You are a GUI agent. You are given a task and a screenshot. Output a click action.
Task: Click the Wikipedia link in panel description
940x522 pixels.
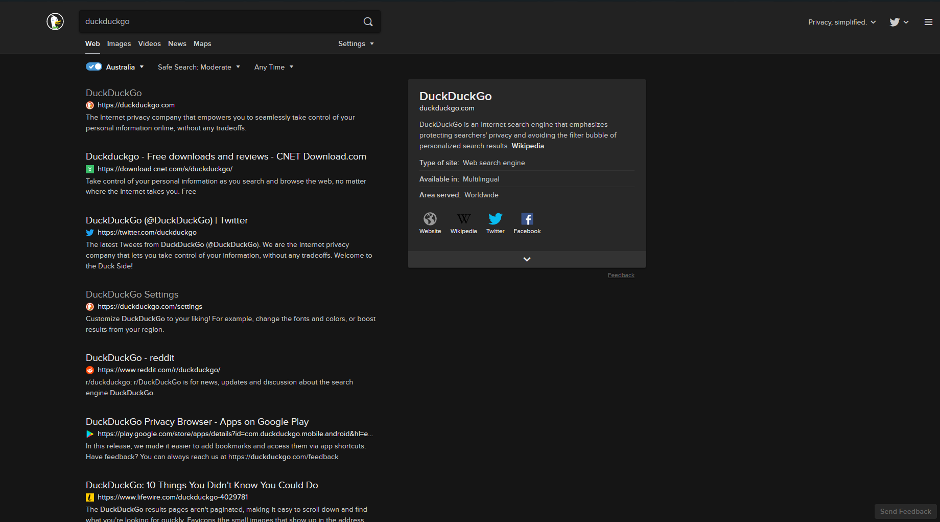click(528, 146)
